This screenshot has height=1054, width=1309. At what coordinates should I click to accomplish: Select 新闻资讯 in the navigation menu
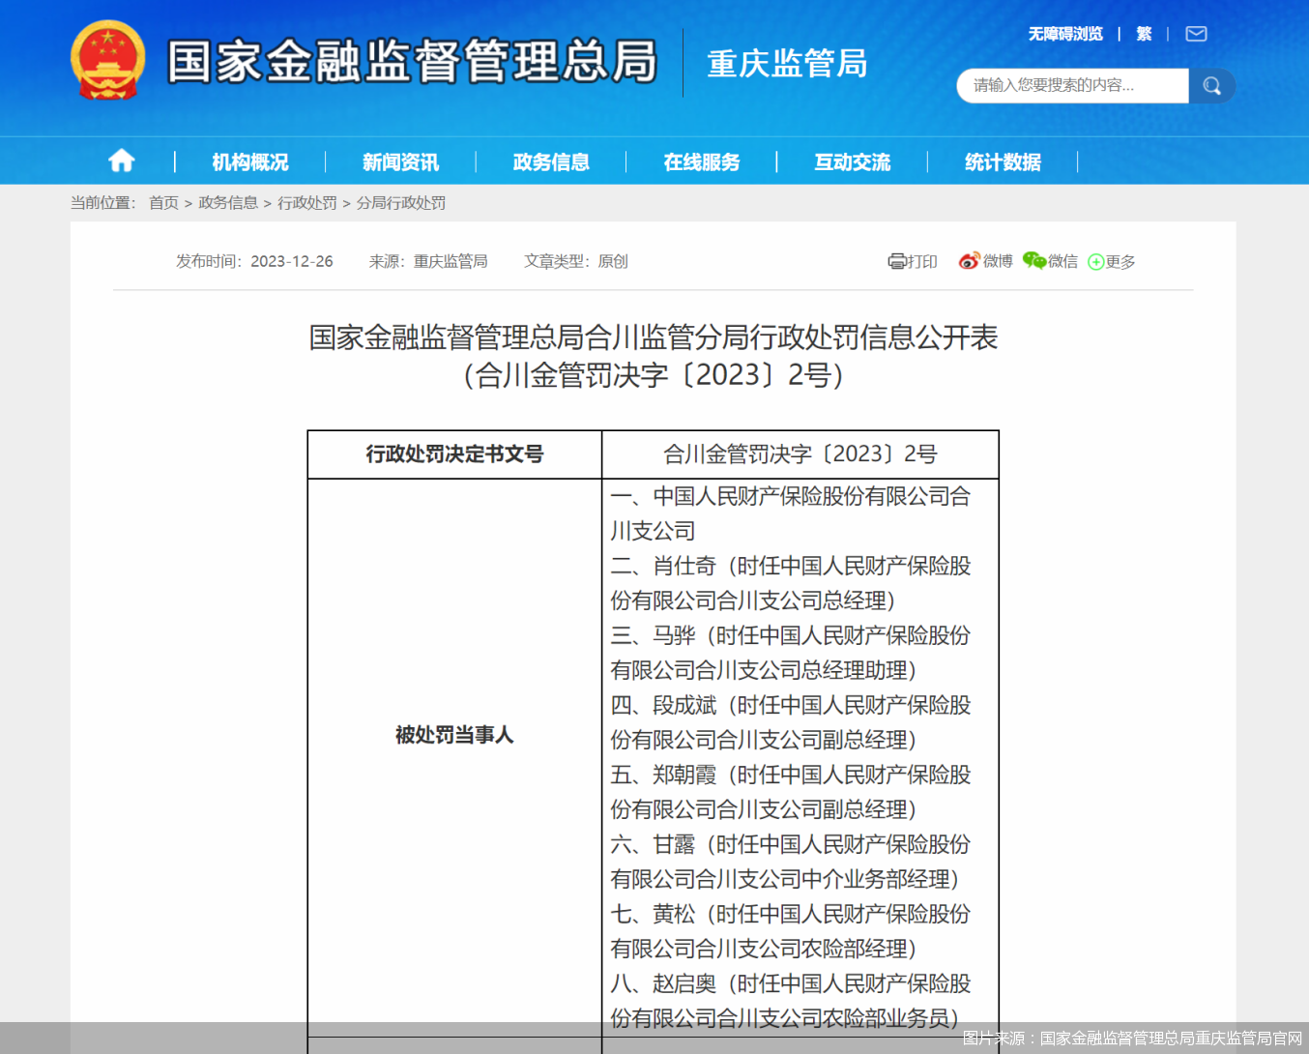400,161
